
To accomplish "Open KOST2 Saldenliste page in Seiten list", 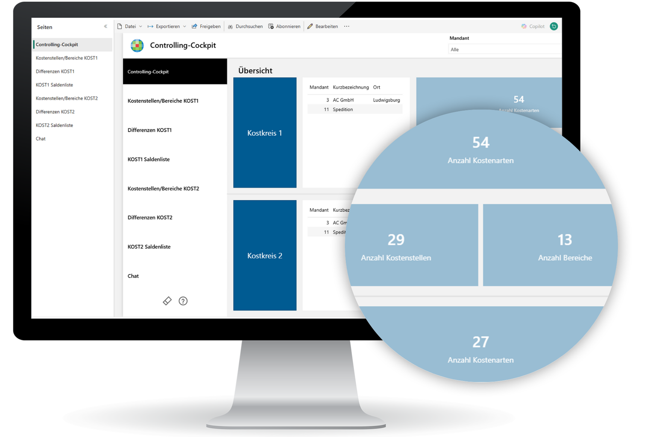I will 54,125.
